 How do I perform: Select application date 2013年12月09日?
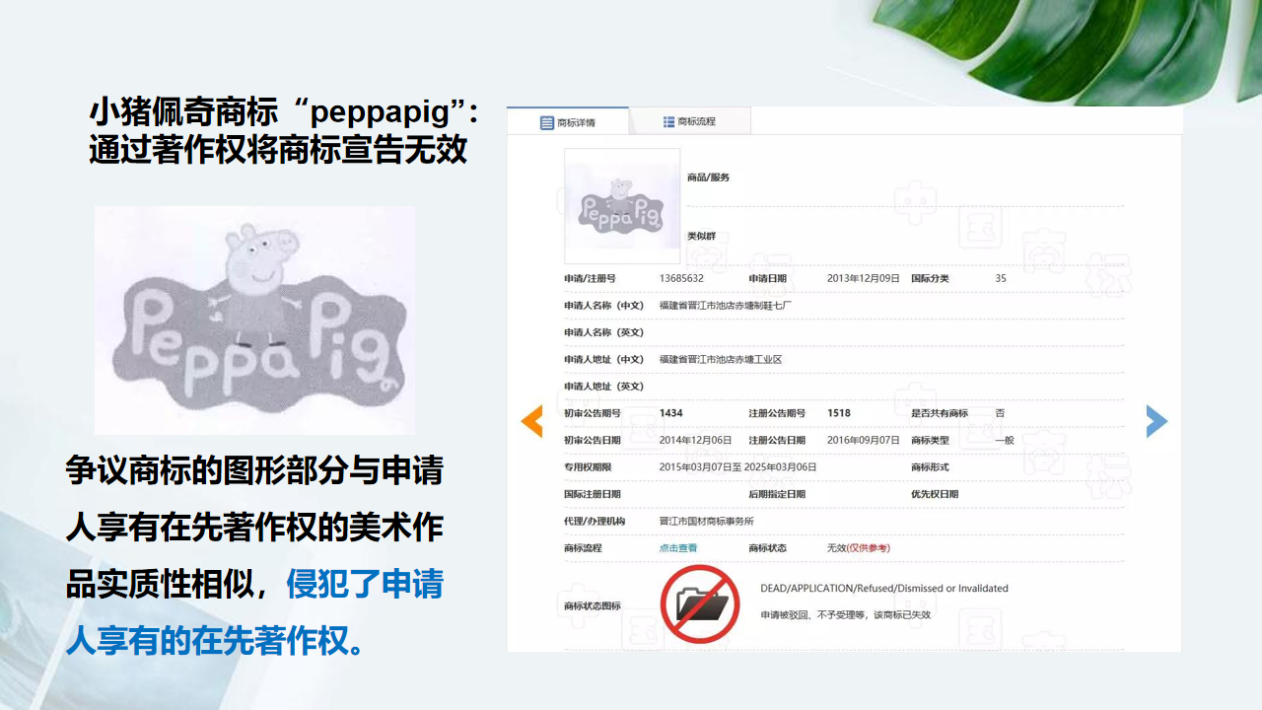click(864, 279)
